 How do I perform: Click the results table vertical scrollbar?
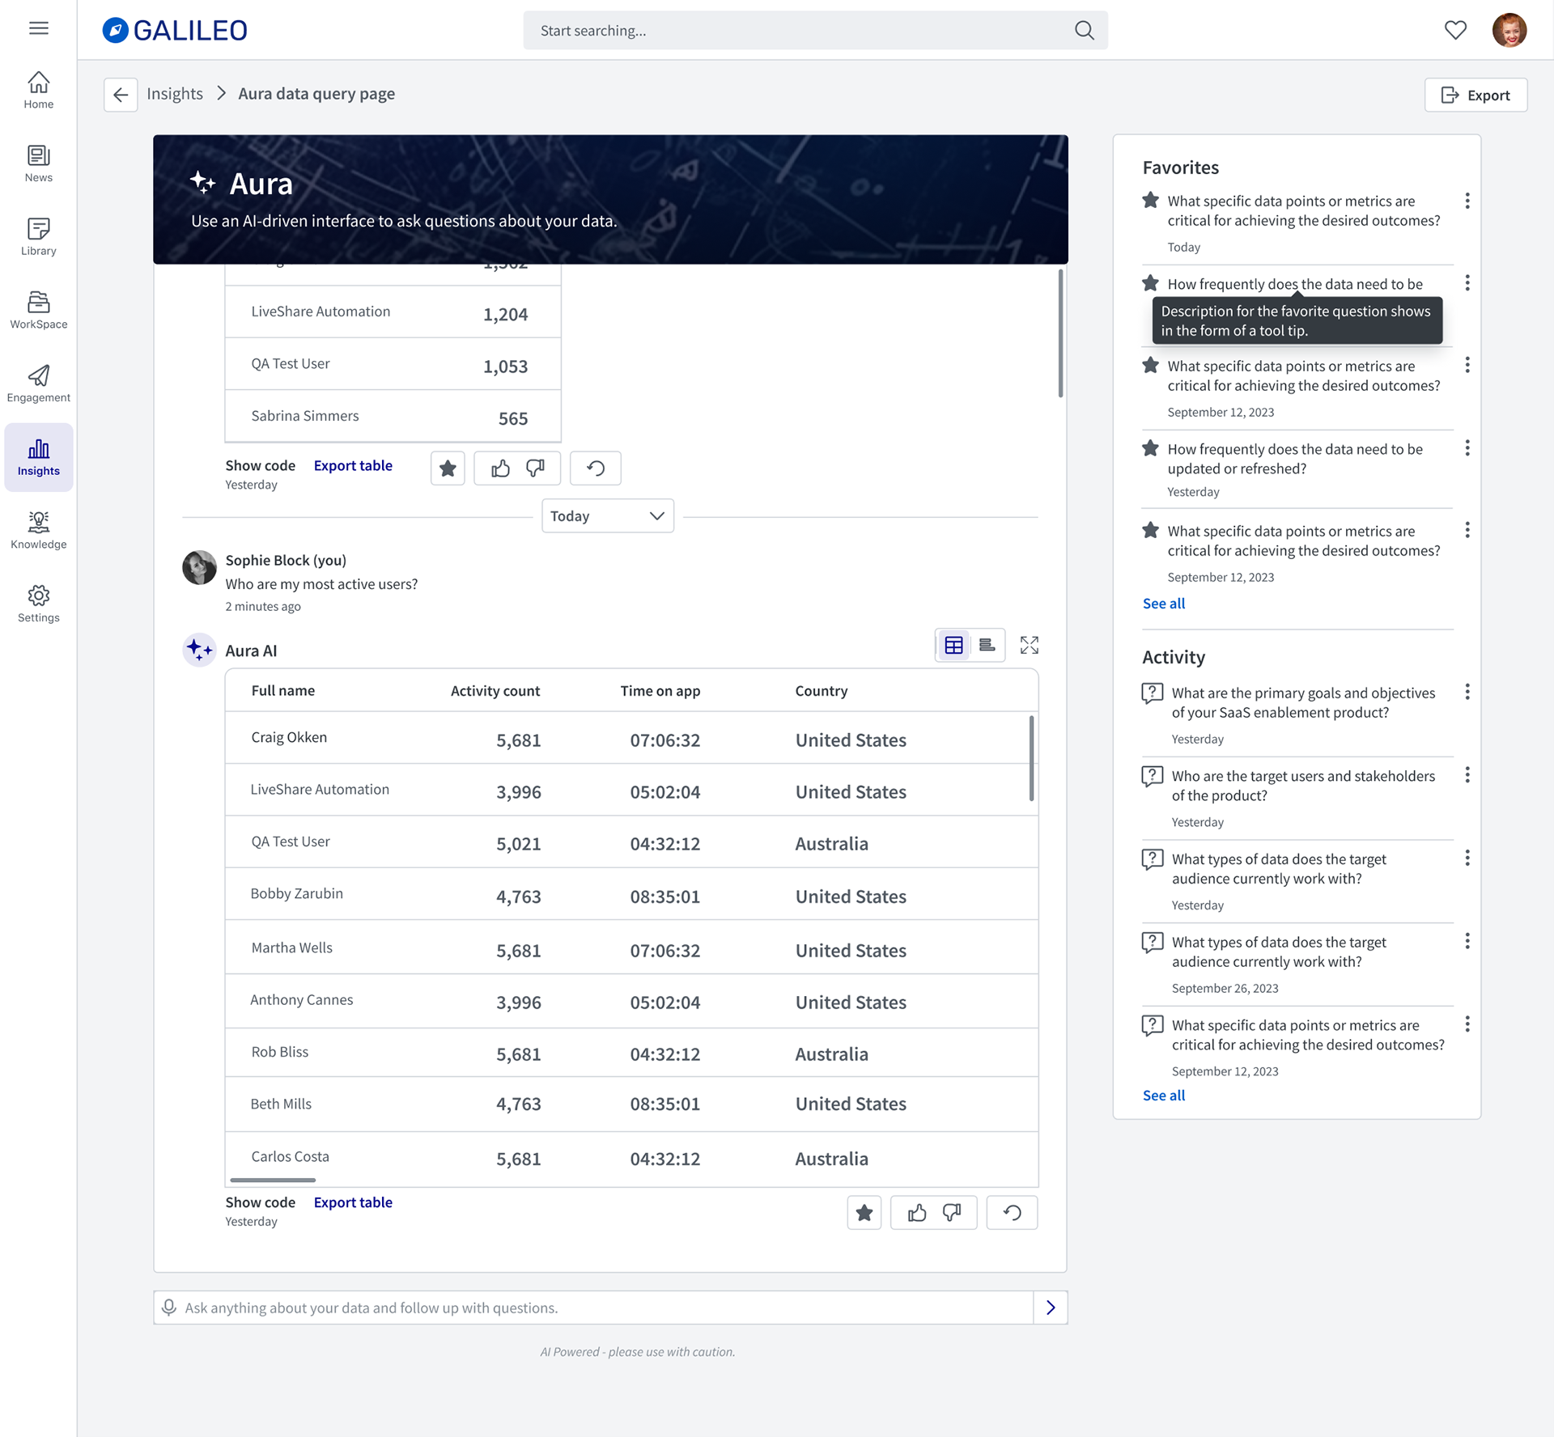(1031, 758)
